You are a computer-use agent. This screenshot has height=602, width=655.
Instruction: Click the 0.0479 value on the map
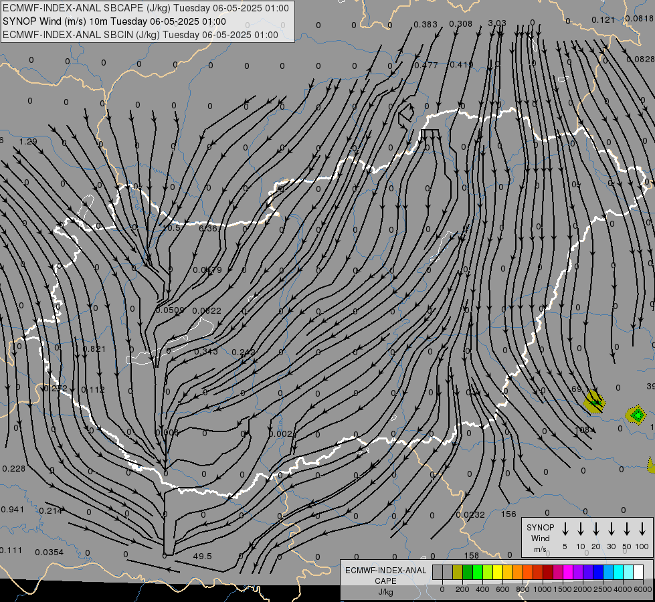207,270
